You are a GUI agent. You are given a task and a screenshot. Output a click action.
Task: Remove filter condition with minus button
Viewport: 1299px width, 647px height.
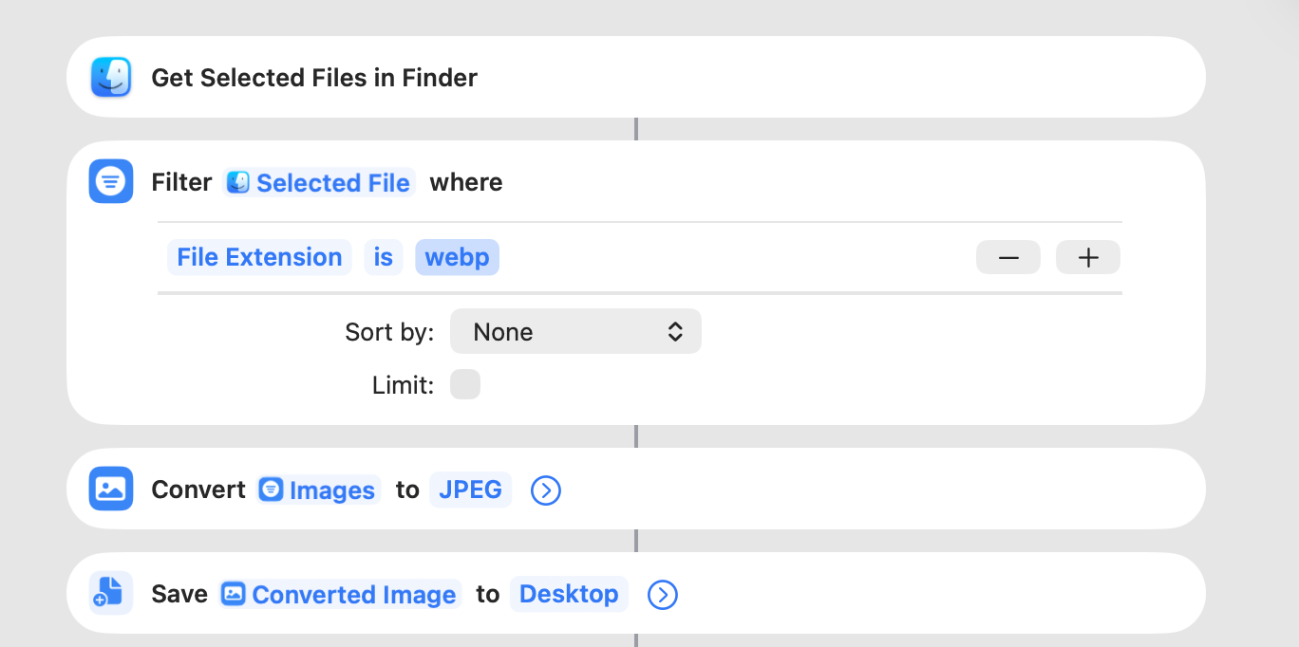coord(1007,257)
